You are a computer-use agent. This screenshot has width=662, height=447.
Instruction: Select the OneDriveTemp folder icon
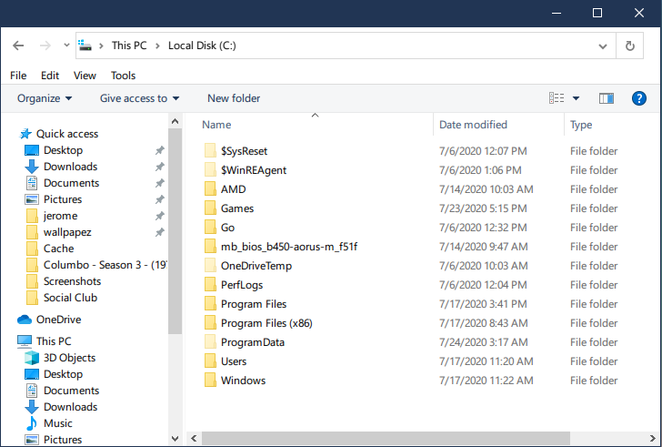[210, 265]
